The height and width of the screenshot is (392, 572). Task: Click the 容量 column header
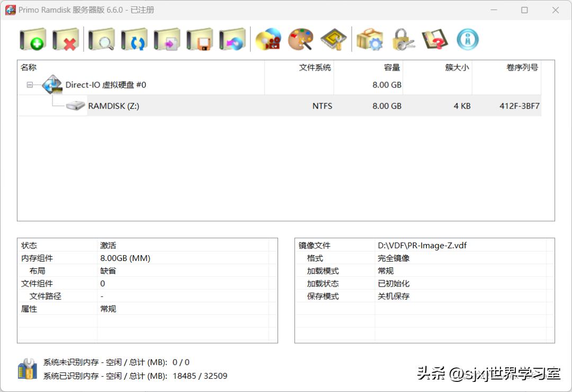pyautogui.click(x=392, y=67)
